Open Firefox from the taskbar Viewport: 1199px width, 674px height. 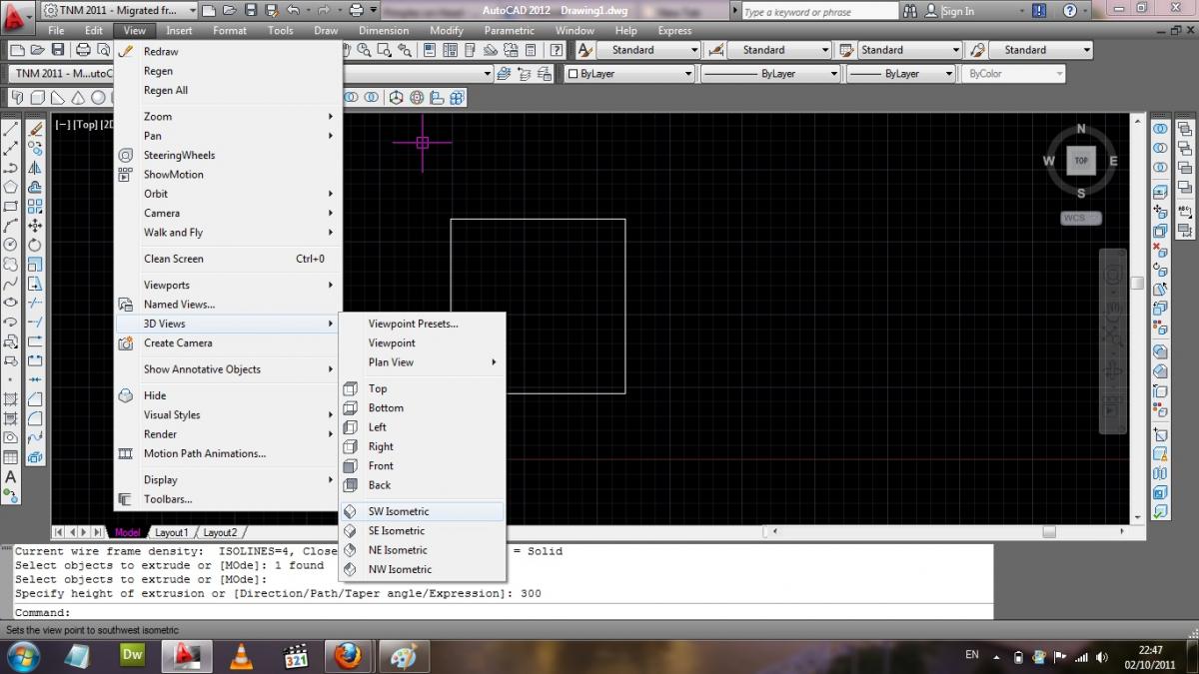tap(348, 656)
